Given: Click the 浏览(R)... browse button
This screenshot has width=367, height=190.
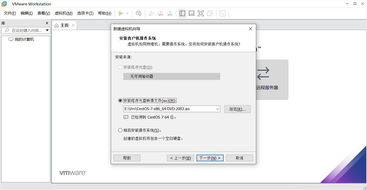Looking at the screenshot, I should tap(238, 109).
